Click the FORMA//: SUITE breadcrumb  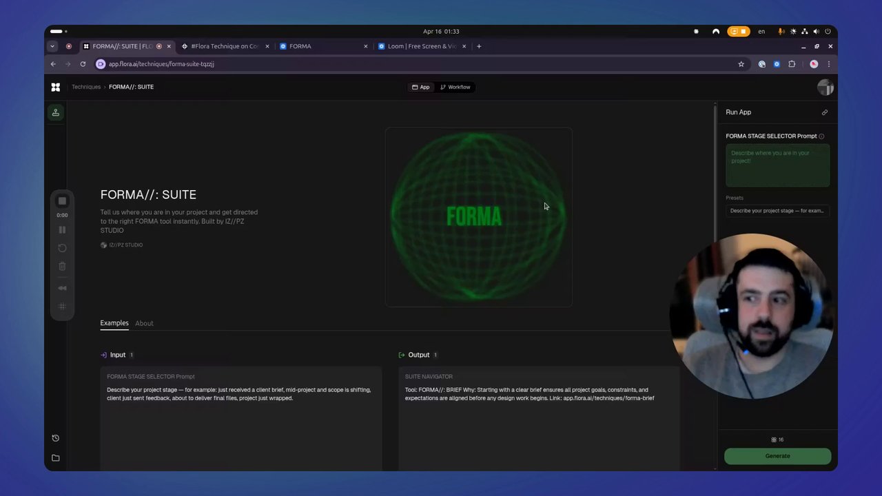click(131, 87)
